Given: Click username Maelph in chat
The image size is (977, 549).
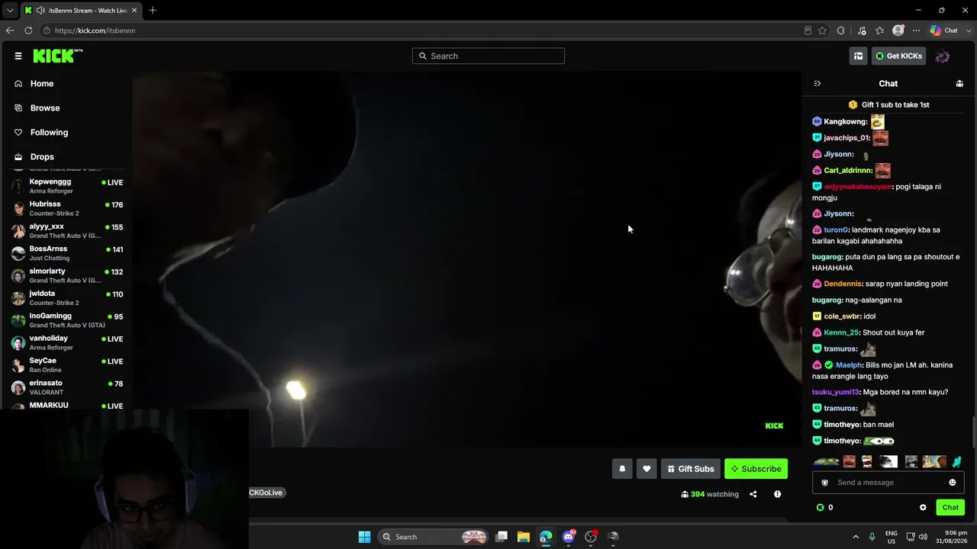Looking at the screenshot, I should coord(848,365).
